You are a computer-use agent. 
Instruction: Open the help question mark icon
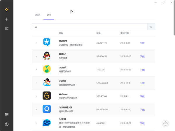pyautogui.click(x=7, y=124)
